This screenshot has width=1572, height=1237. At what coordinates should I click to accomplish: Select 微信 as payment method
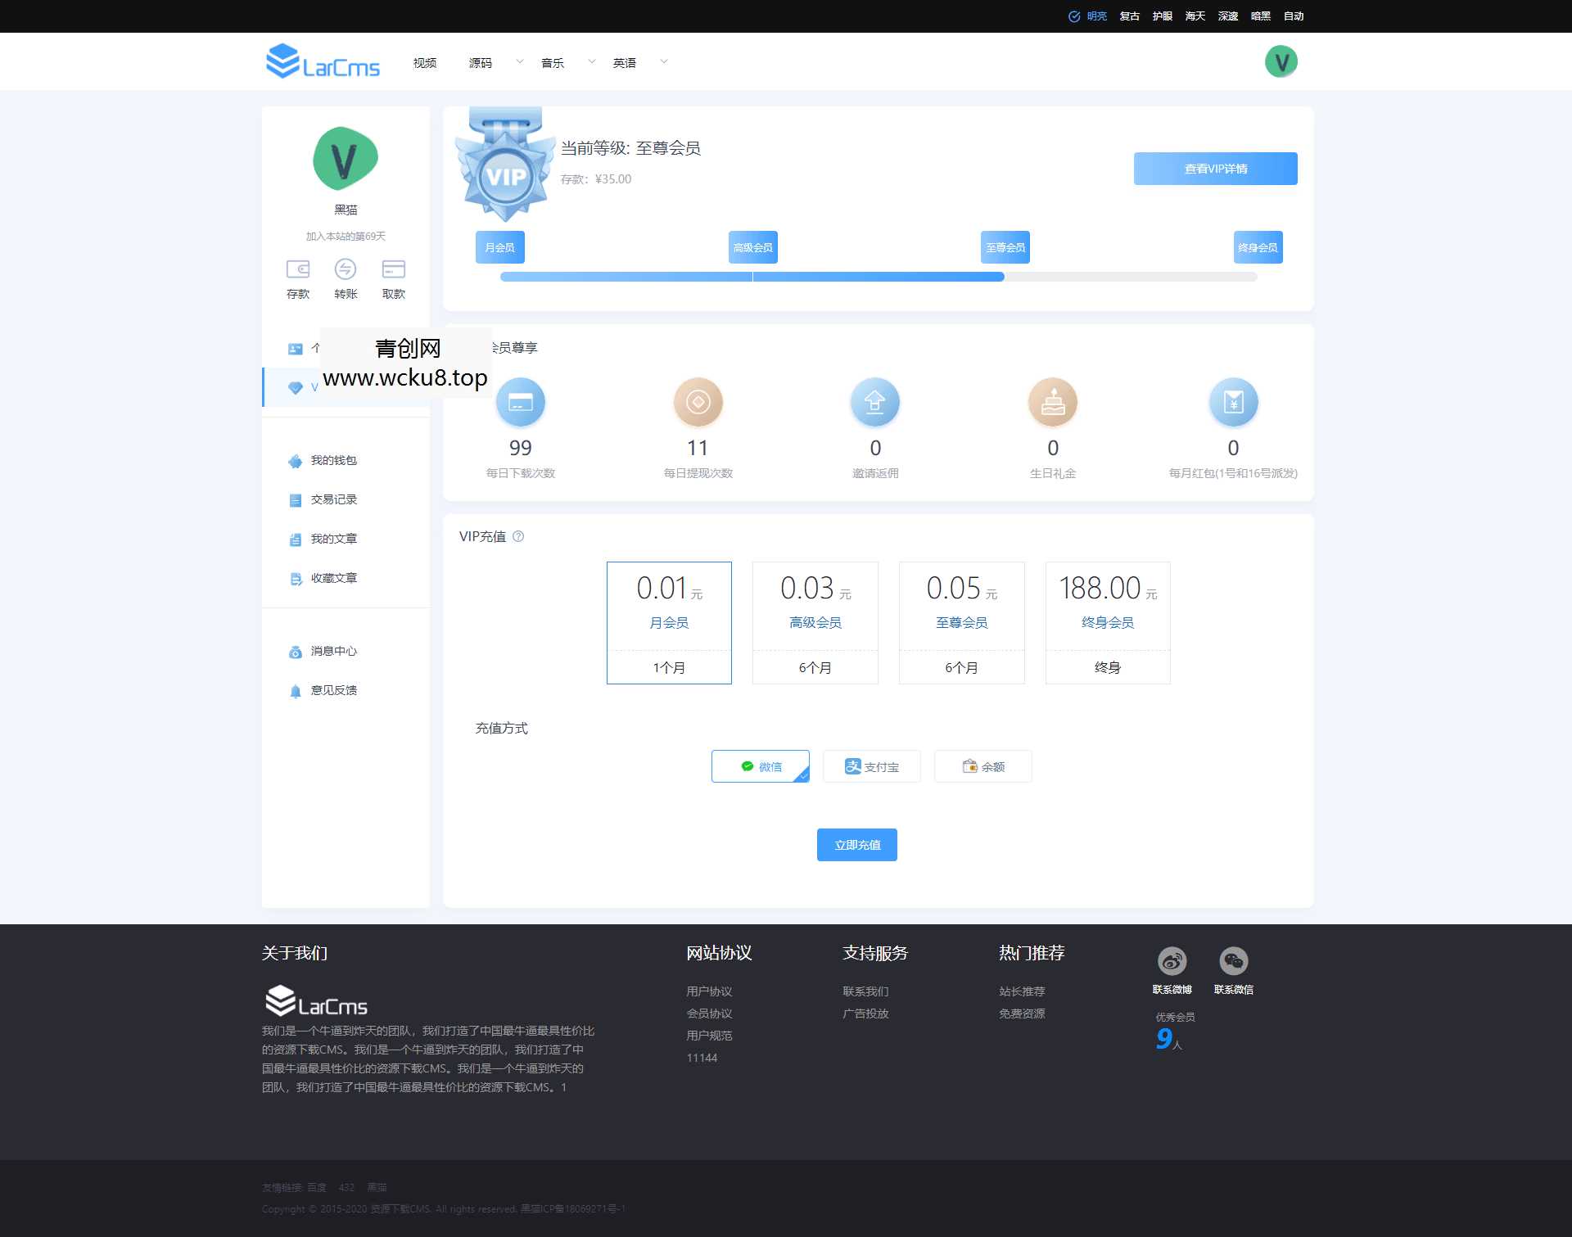(761, 766)
